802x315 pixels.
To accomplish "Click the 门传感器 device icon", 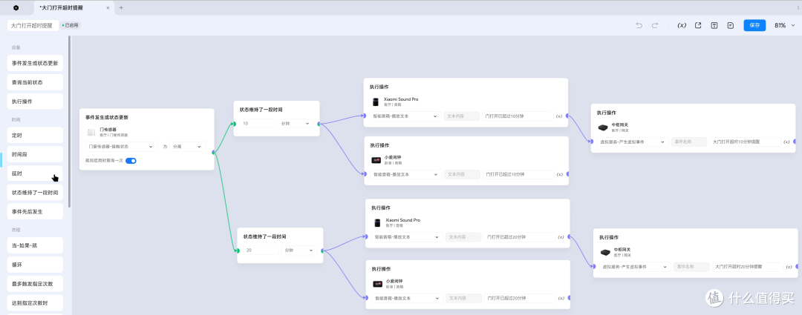I will coord(91,132).
